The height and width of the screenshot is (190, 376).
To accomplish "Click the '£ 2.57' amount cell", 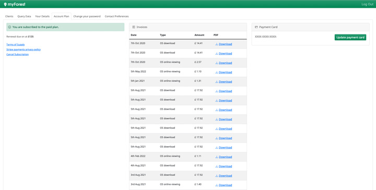I will [198, 62].
